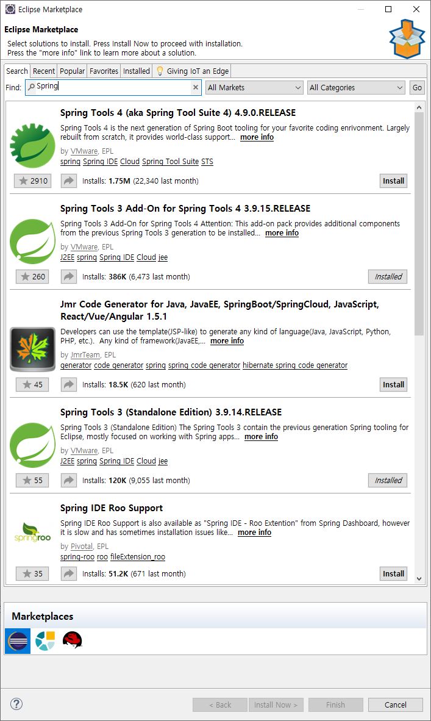Viewport: 431px width, 721px height.
Task: Open more info for Spring IDE Roo Support
Action: (x=255, y=532)
